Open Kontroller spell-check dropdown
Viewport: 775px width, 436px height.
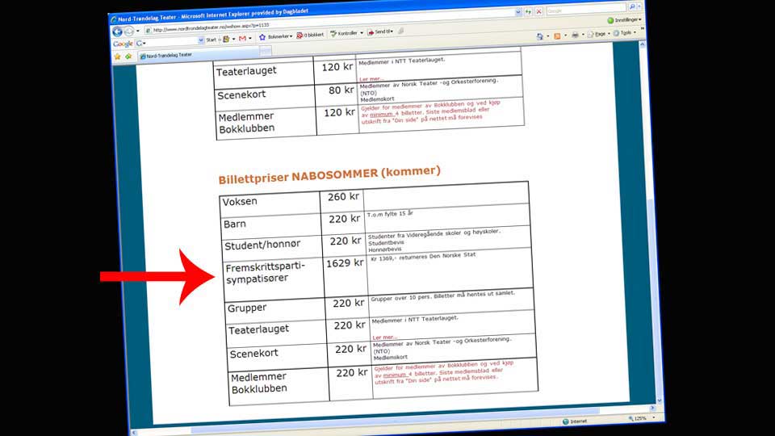[346, 33]
